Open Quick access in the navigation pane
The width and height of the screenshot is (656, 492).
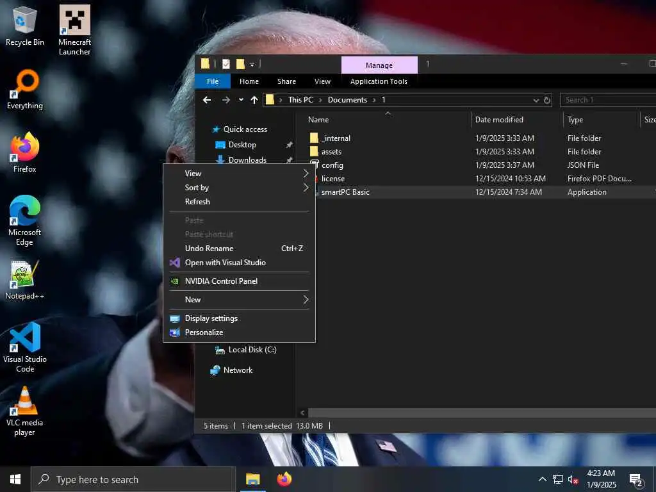[245, 129]
